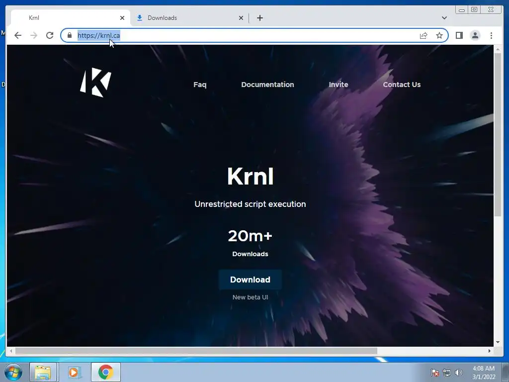
Task: Click the 'New beta UI' text
Action: [250, 297]
